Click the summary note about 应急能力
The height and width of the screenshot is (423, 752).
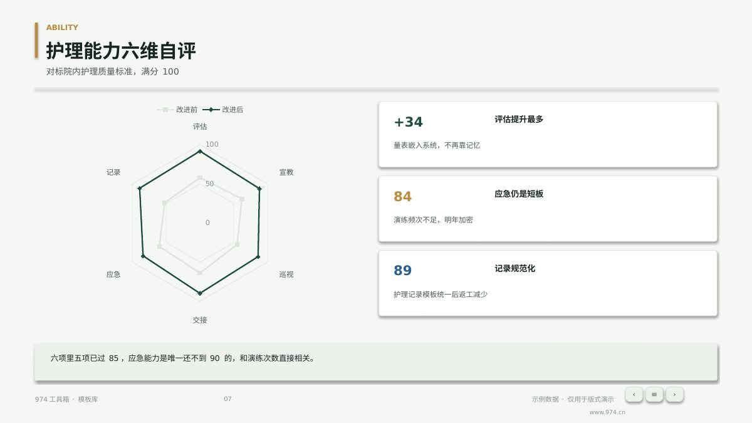tap(183, 358)
